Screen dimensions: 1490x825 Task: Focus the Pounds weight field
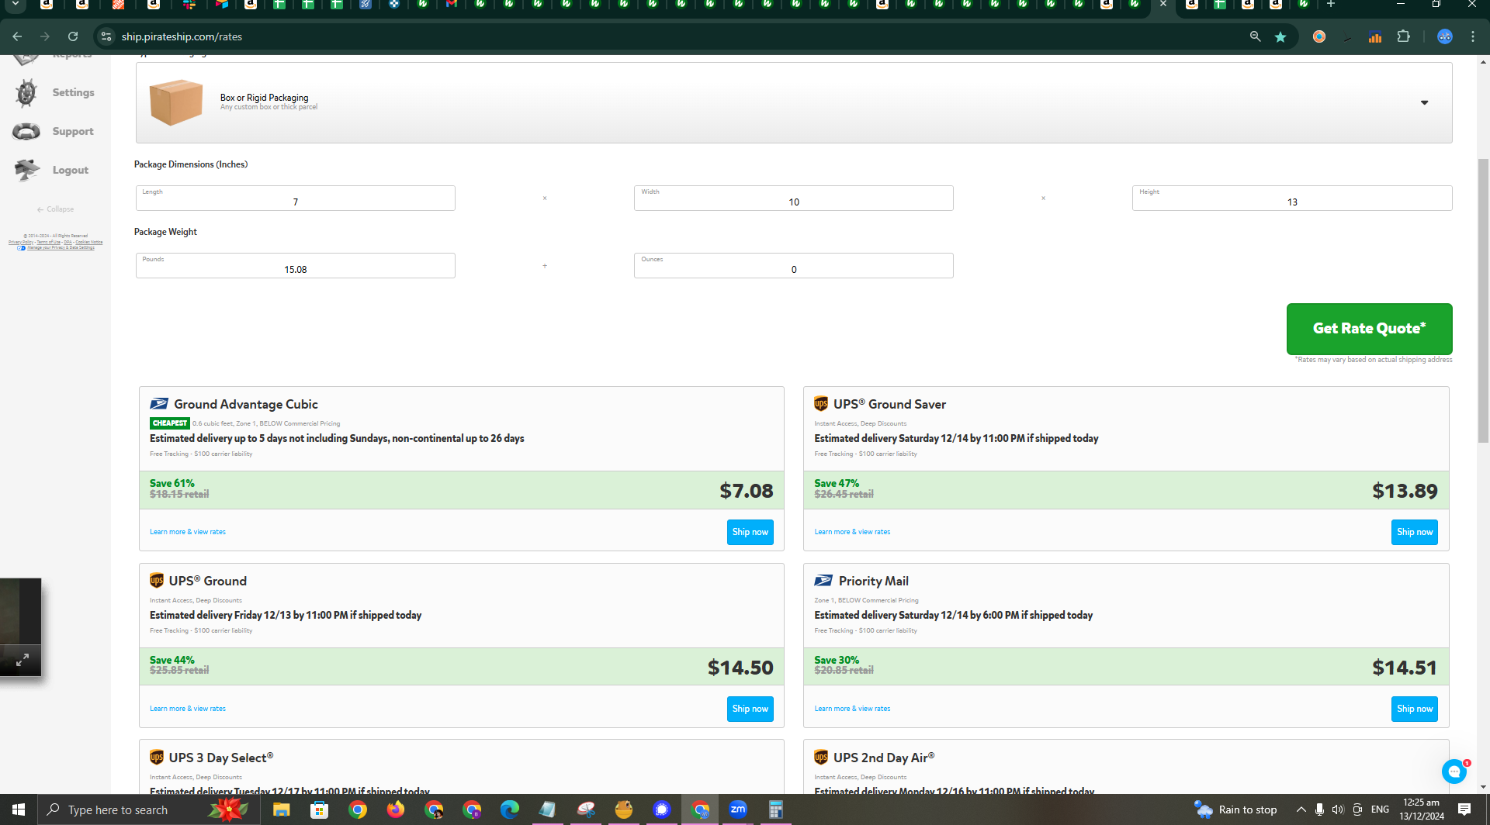pos(295,265)
